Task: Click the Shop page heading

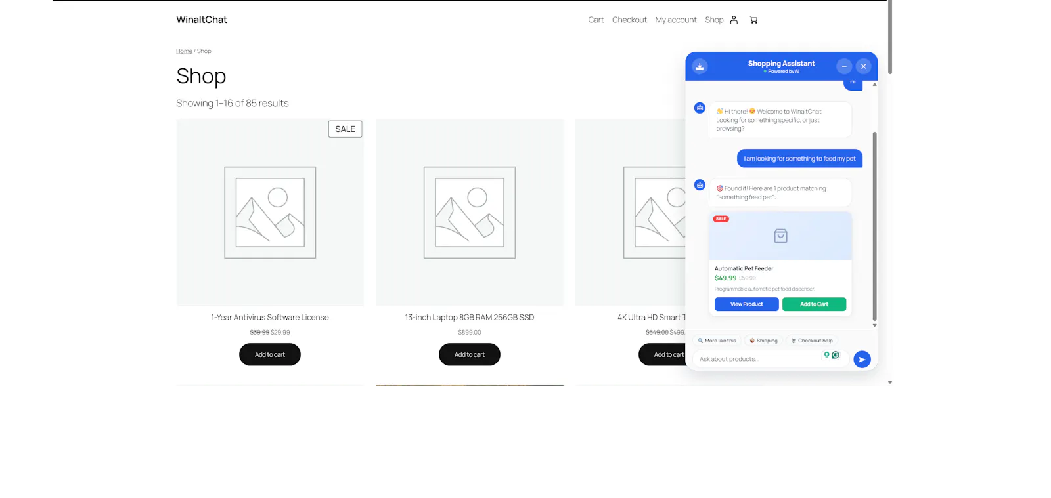Action: (201, 76)
